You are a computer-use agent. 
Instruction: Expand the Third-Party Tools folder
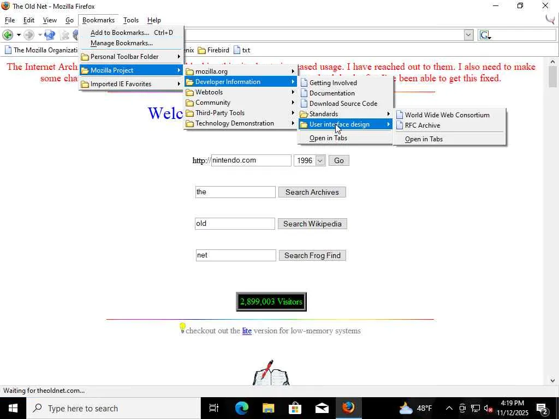tap(241, 112)
